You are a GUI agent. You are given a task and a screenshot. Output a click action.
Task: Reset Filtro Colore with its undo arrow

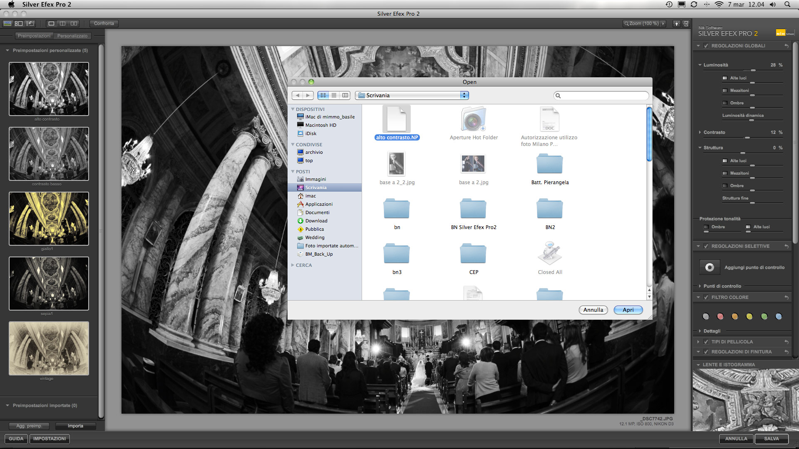point(787,297)
